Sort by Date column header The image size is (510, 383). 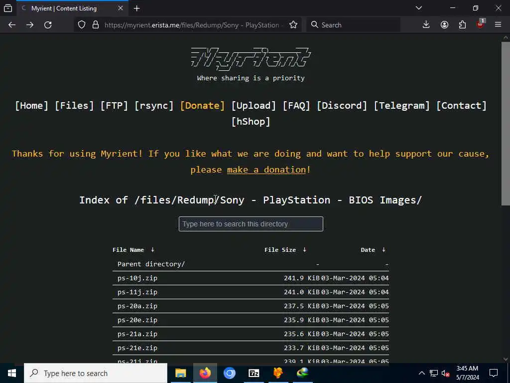tap(368, 250)
